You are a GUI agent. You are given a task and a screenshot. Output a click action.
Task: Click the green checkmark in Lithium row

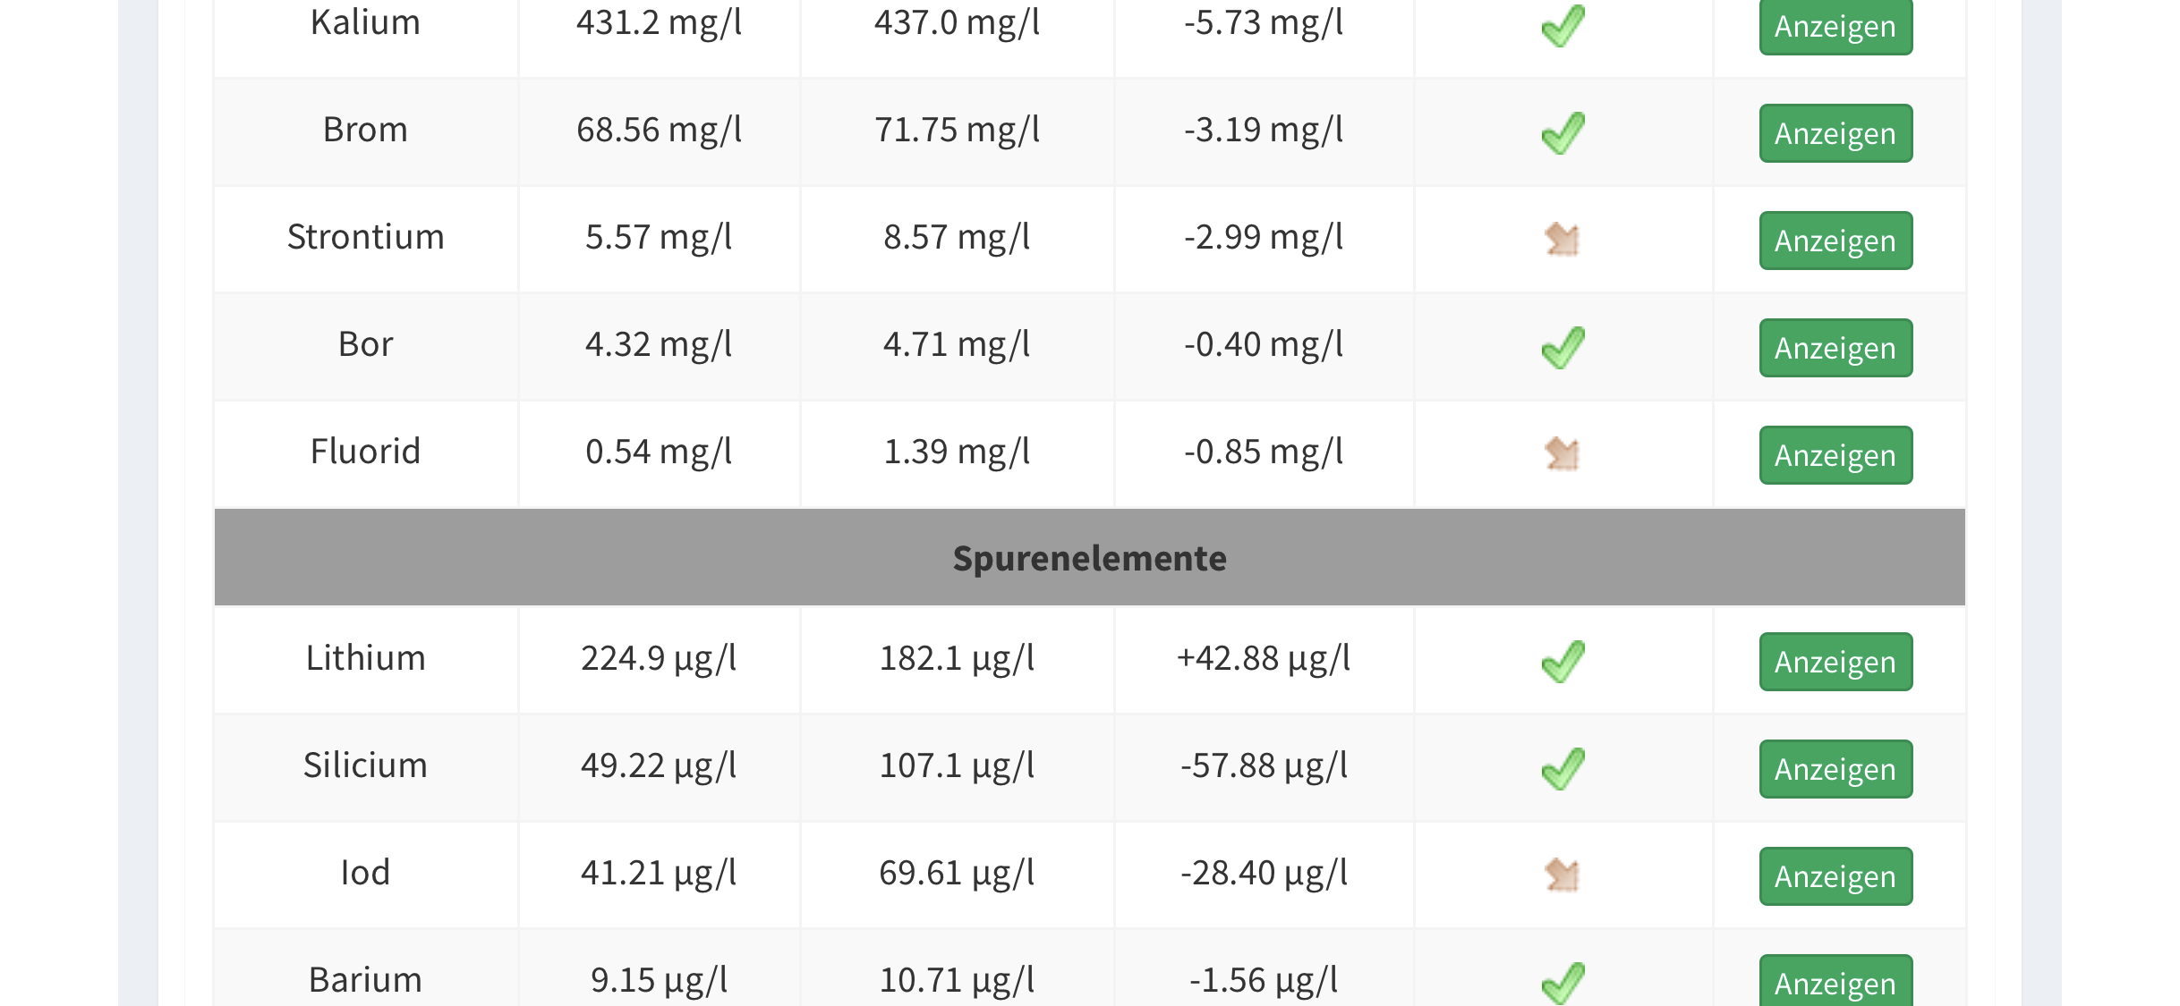tap(1563, 662)
